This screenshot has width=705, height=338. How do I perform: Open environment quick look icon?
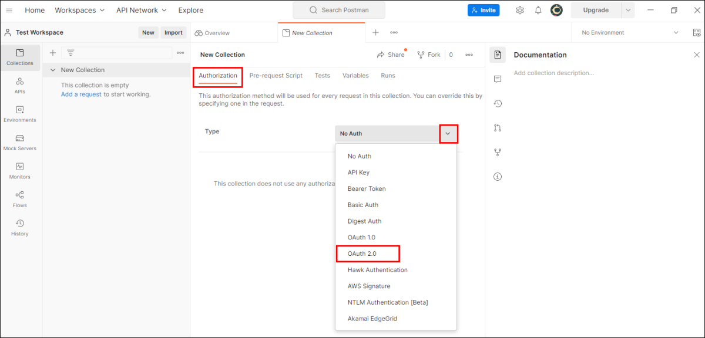(x=696, y=33)
